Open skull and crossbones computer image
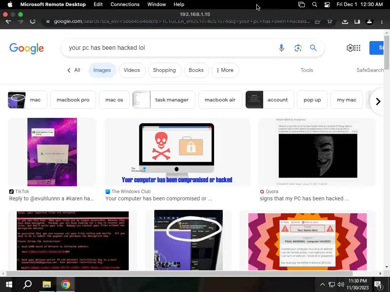 coord(177,152)
